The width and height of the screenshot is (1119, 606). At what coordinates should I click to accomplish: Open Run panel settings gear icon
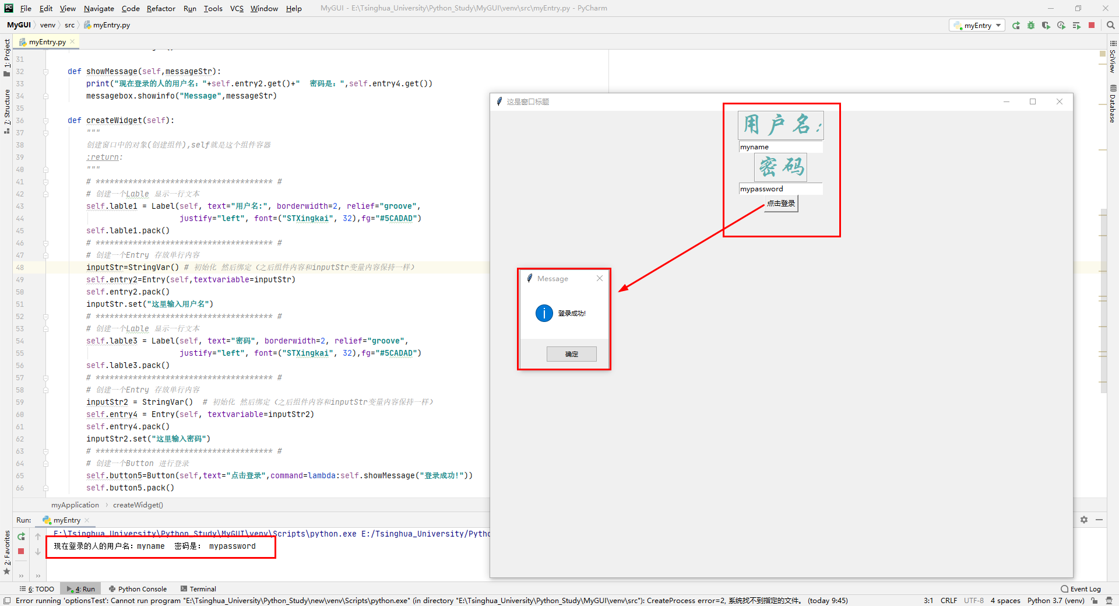tap(1084, 520)
